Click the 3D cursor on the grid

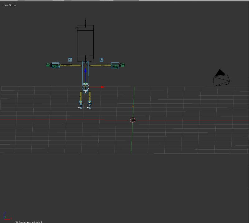click(x=132, y=120)
